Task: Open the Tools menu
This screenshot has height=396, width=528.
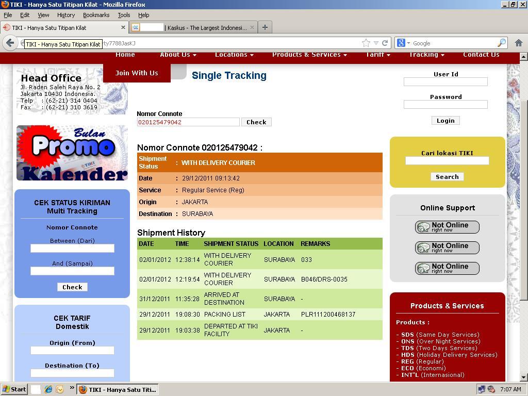Action: click(x=124, y=15)
